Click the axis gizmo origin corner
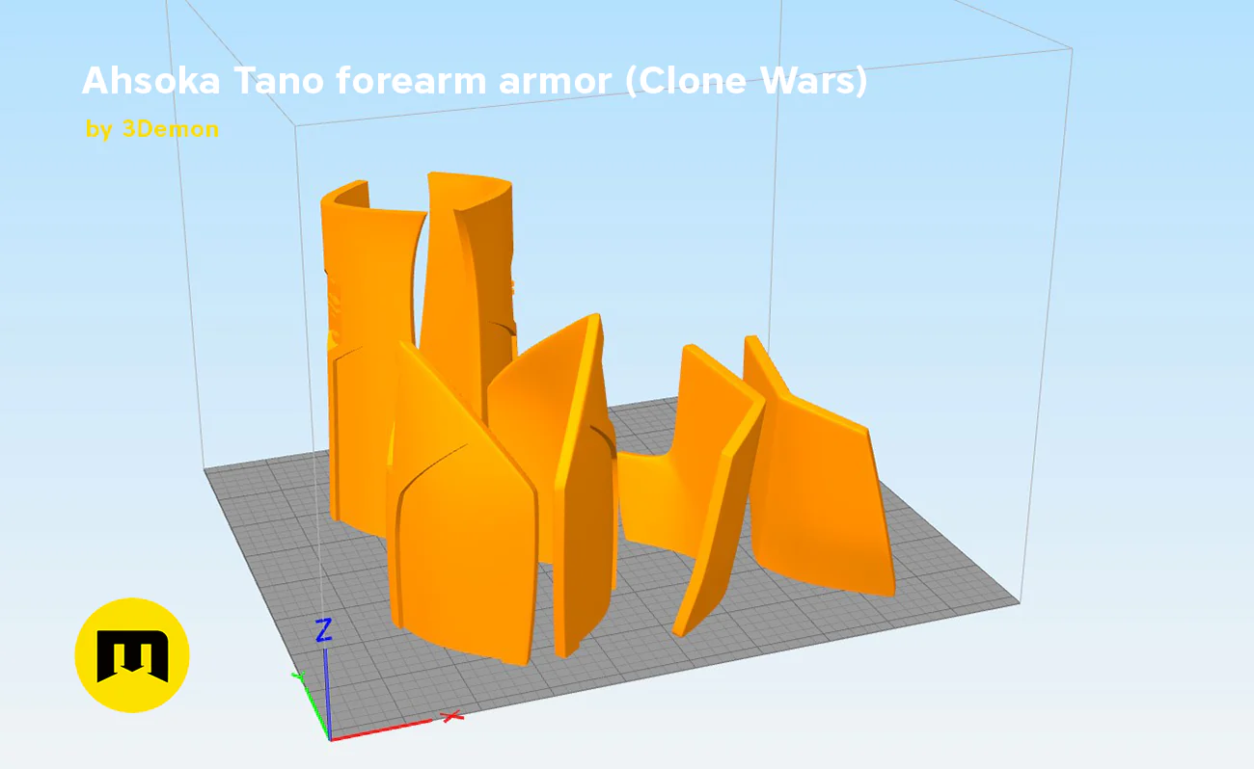Screen dimensions: 1254x769 click(x=329, y=738)
